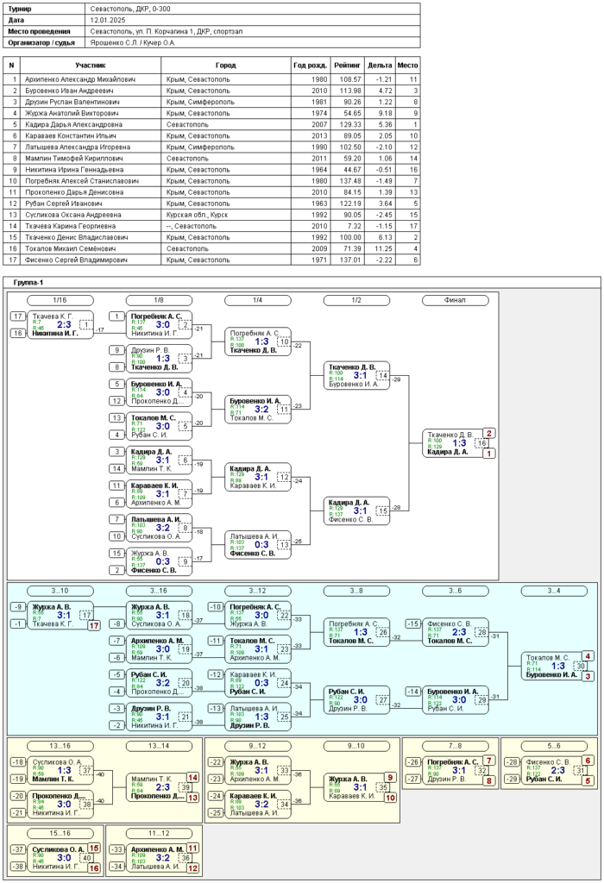Click the '13...16' round label
Image resolution: width=604 pixels, height=883 pixels.
pyautogui.click(x=60, y=746)
